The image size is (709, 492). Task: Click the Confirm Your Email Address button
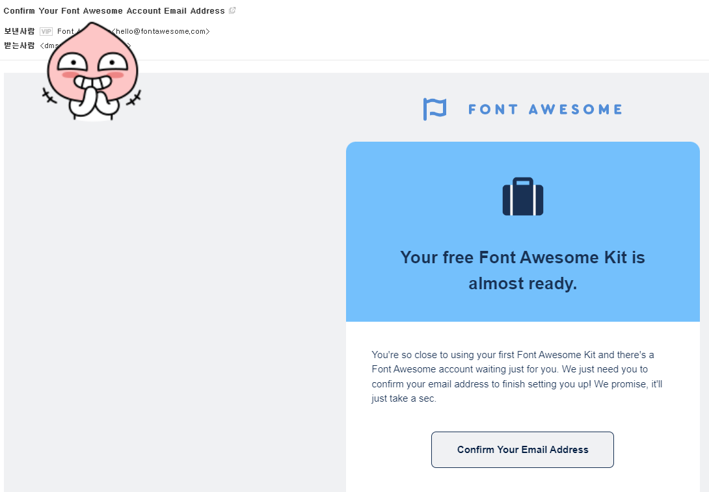click(x=522, y=450)
